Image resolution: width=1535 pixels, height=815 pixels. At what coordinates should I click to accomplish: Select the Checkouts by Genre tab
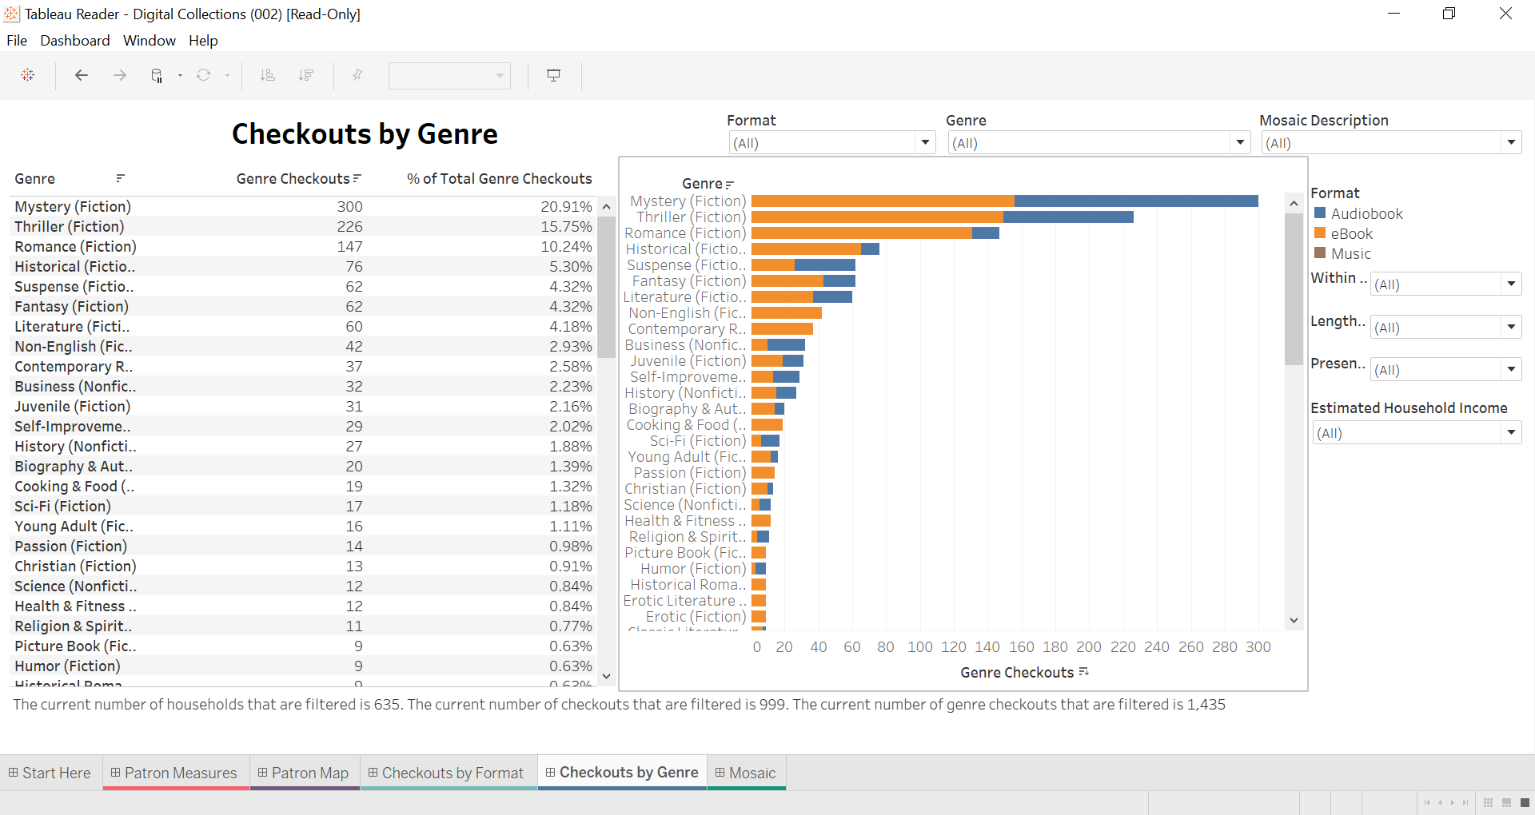[622, 773]
